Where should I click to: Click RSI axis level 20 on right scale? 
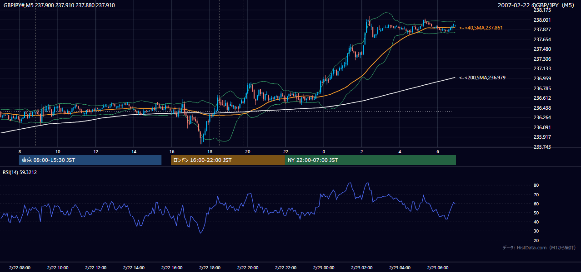(536, 240)
